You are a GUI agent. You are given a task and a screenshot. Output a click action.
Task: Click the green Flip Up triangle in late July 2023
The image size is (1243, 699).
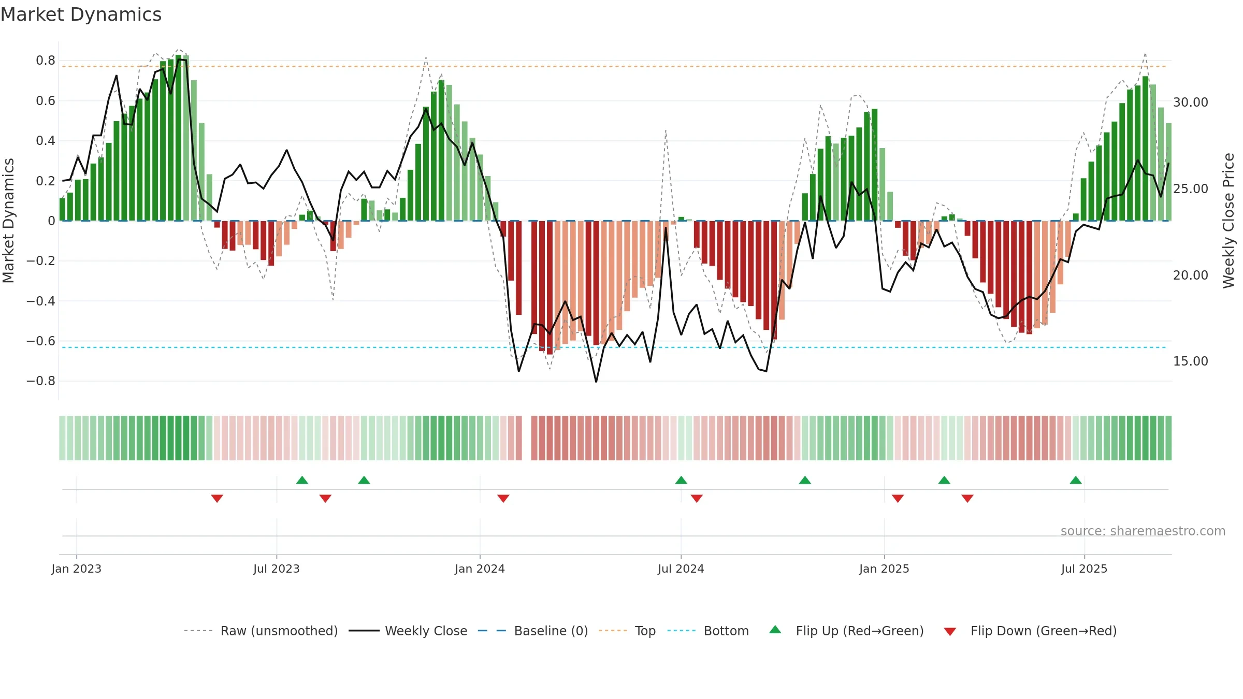[x=302, y=480]
